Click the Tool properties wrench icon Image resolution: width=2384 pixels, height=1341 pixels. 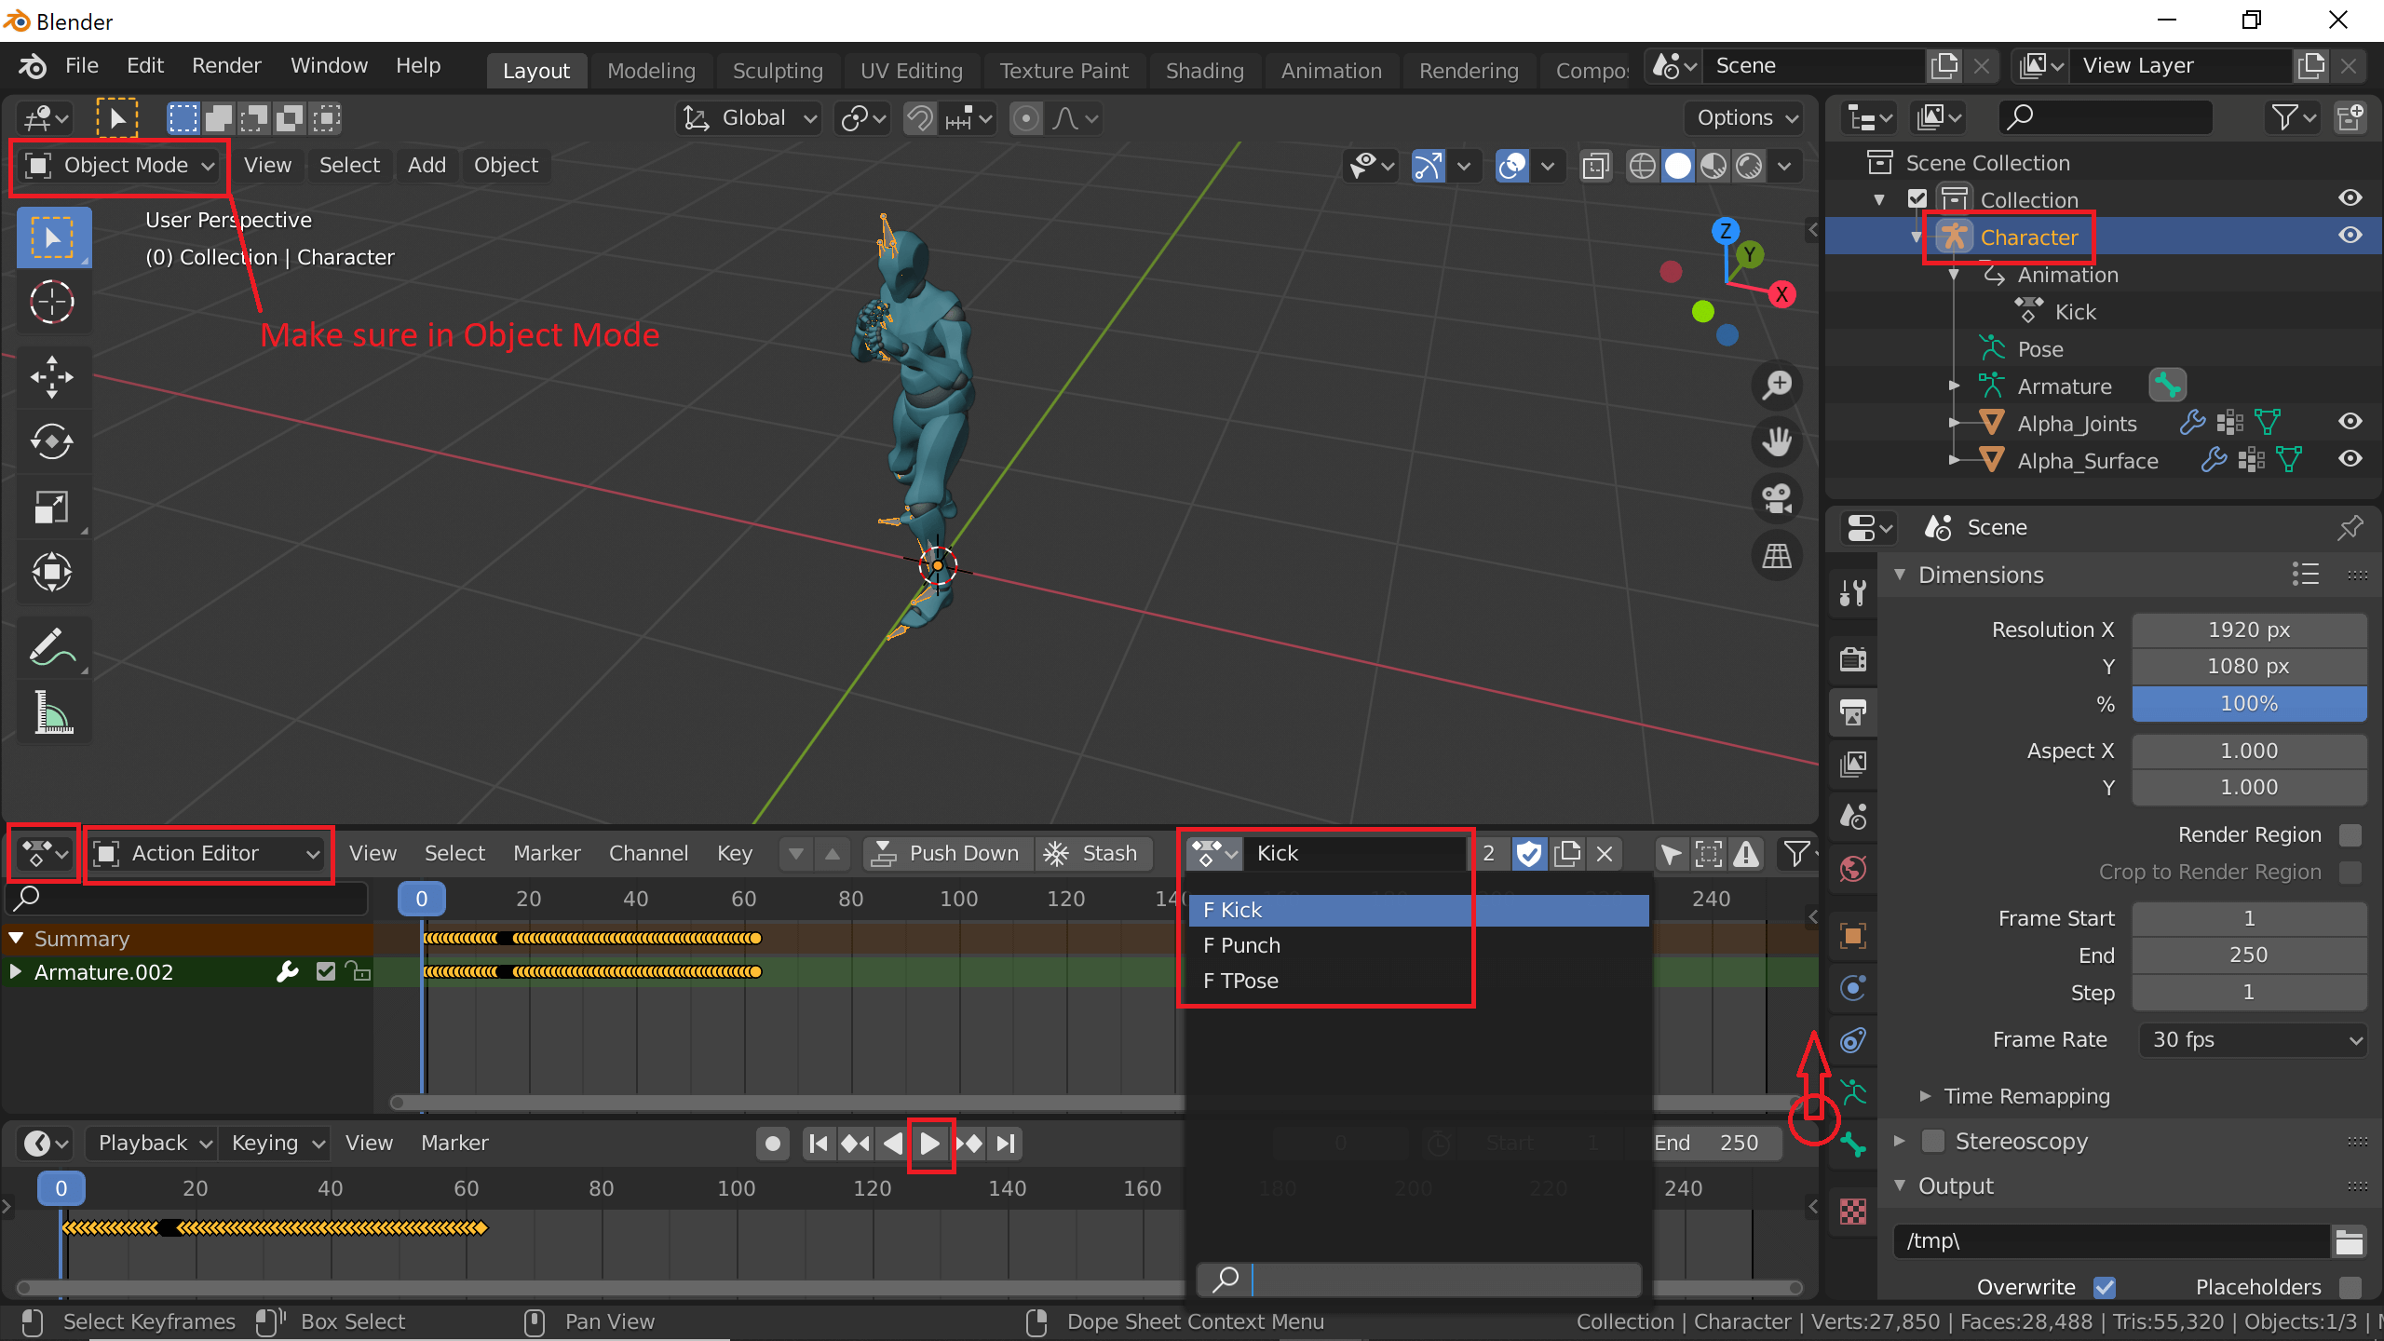(1853, 592)
